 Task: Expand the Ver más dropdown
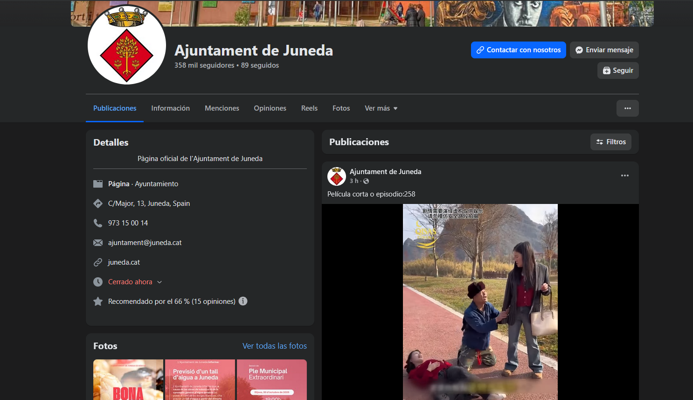tap(381, 108)
